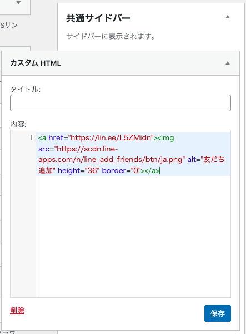Focus the タイトル input field

121,103
